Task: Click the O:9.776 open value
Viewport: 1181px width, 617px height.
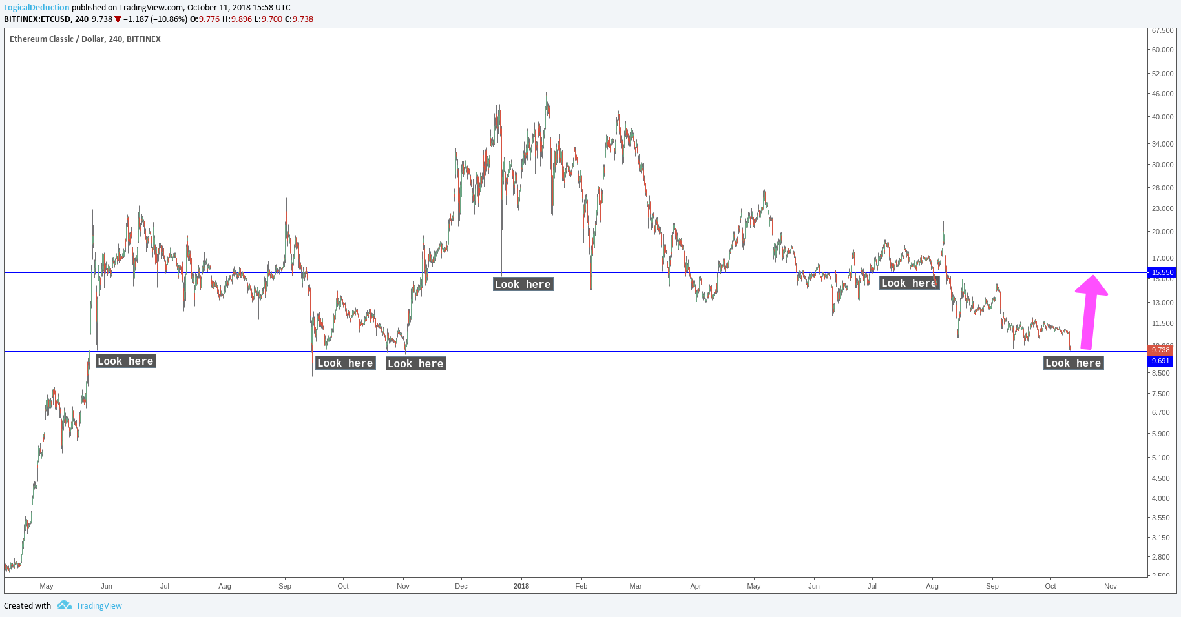Action: 205,19
